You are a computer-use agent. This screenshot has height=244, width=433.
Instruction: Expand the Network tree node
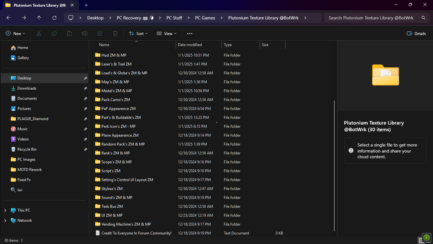point(5,220)
